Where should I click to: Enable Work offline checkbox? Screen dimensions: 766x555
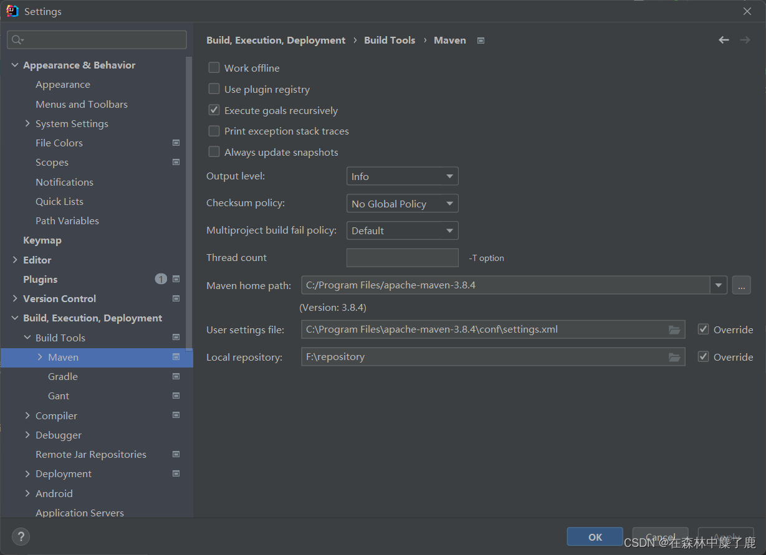click(214, 68)
